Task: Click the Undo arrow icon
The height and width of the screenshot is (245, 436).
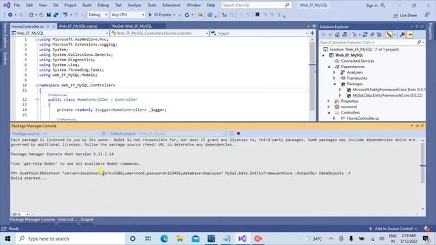Action: click(x=65, y=15)
